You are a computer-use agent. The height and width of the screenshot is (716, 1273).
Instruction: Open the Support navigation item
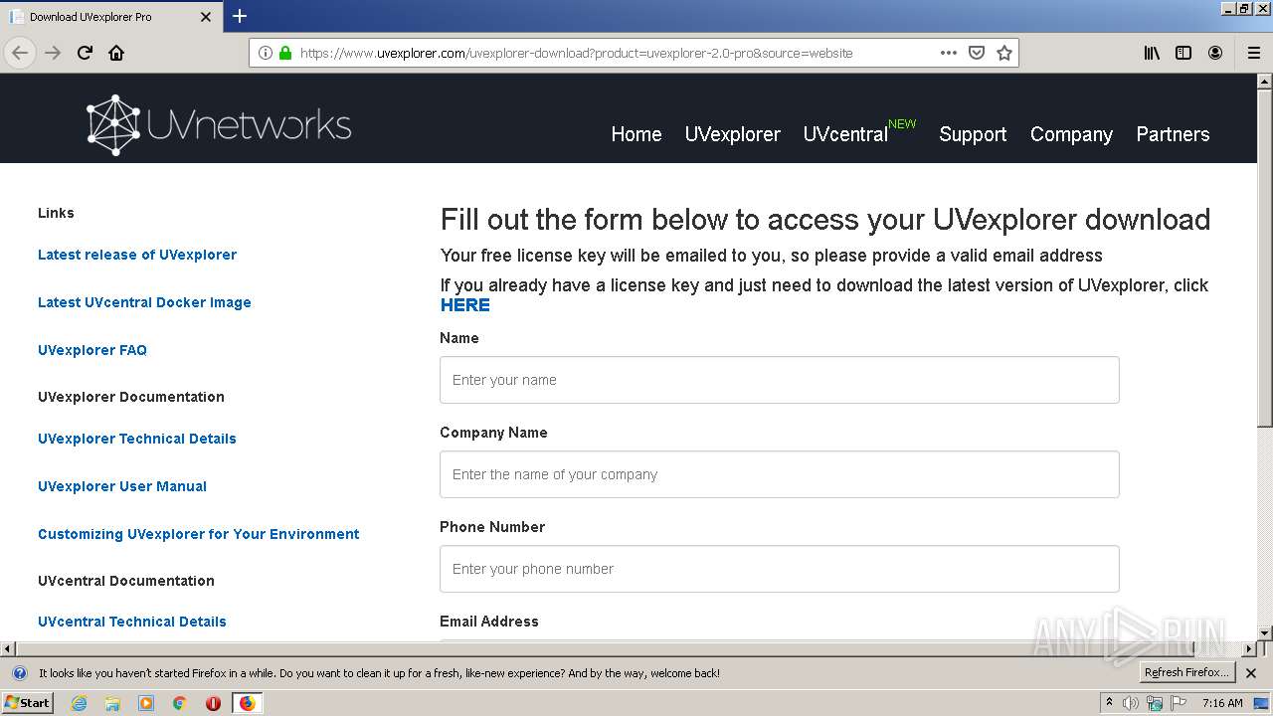tap(973, 134)
